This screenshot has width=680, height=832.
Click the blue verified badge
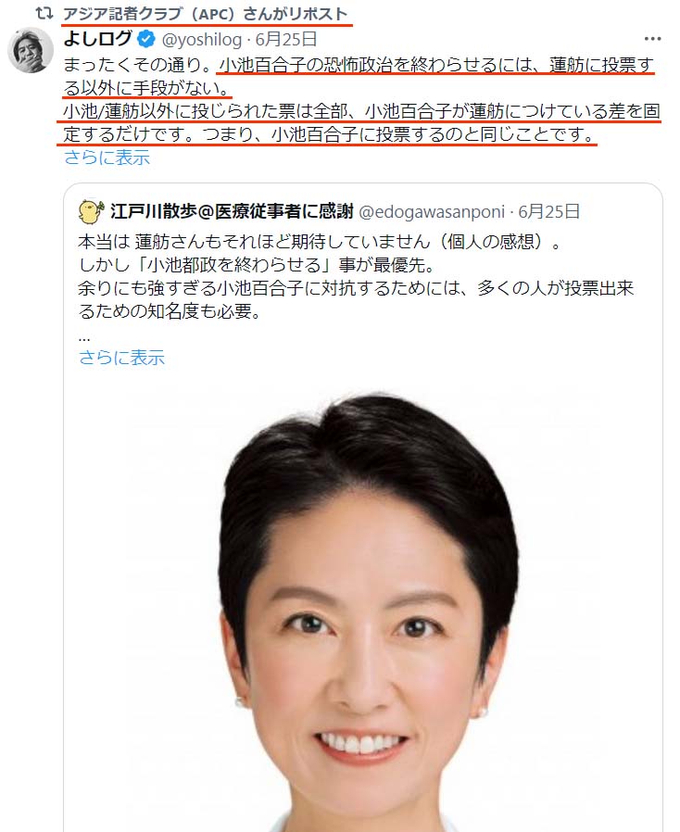145,39
